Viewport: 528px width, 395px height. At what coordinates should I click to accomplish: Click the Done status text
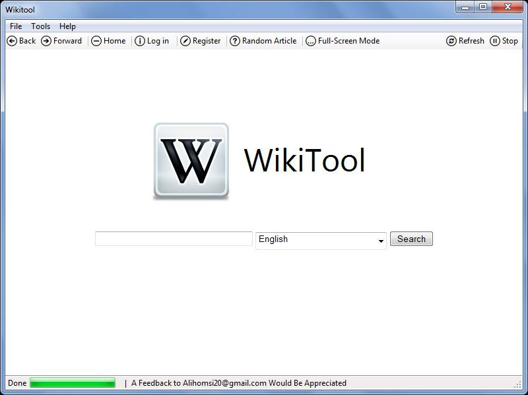click(17, 383)
